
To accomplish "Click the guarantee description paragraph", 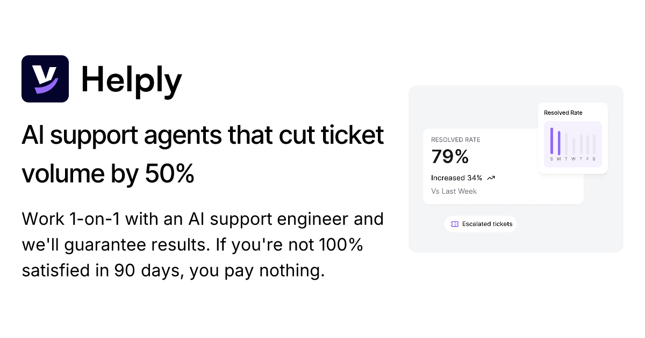I will [203, 244].
